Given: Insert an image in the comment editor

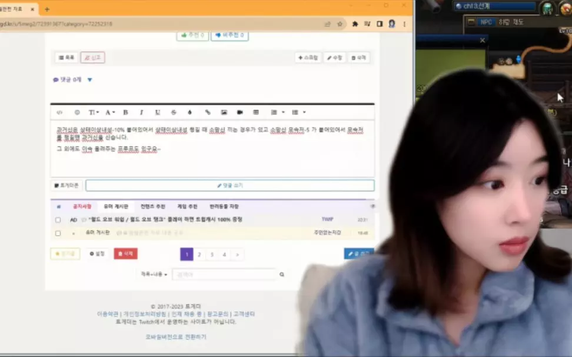Looking at the screenshot, I should click(224, 112).
